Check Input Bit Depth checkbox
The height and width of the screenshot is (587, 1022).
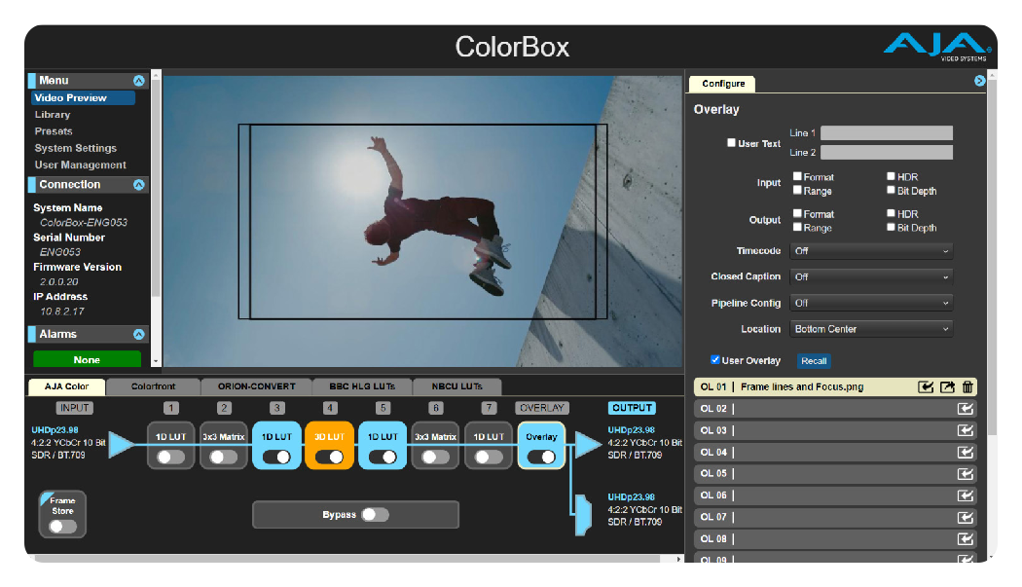coord(891,190)
